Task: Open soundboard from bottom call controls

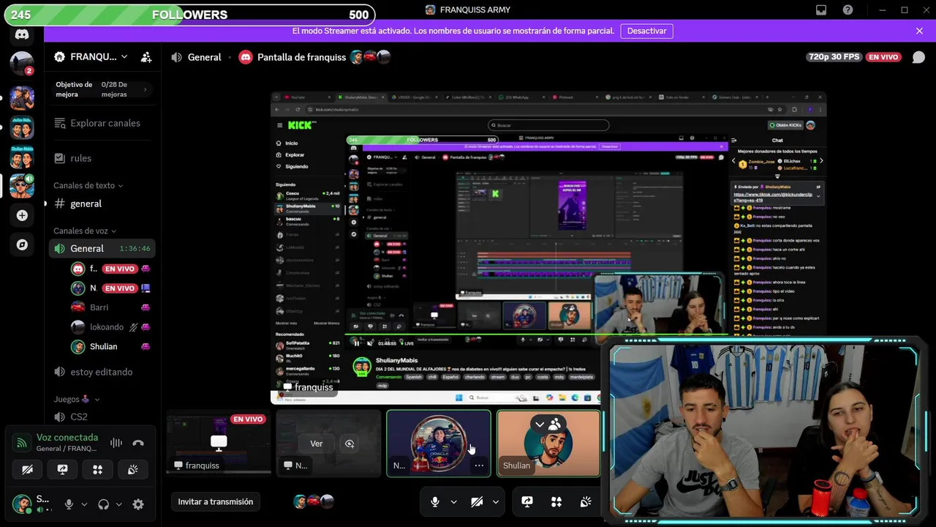Action: pos(586,501)
